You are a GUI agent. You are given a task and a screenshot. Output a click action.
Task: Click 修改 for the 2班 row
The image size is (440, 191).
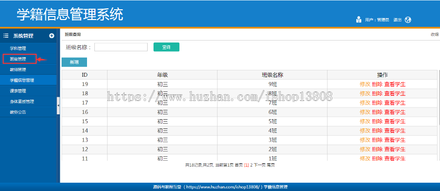pyautogui.click(x=365, y=149)
